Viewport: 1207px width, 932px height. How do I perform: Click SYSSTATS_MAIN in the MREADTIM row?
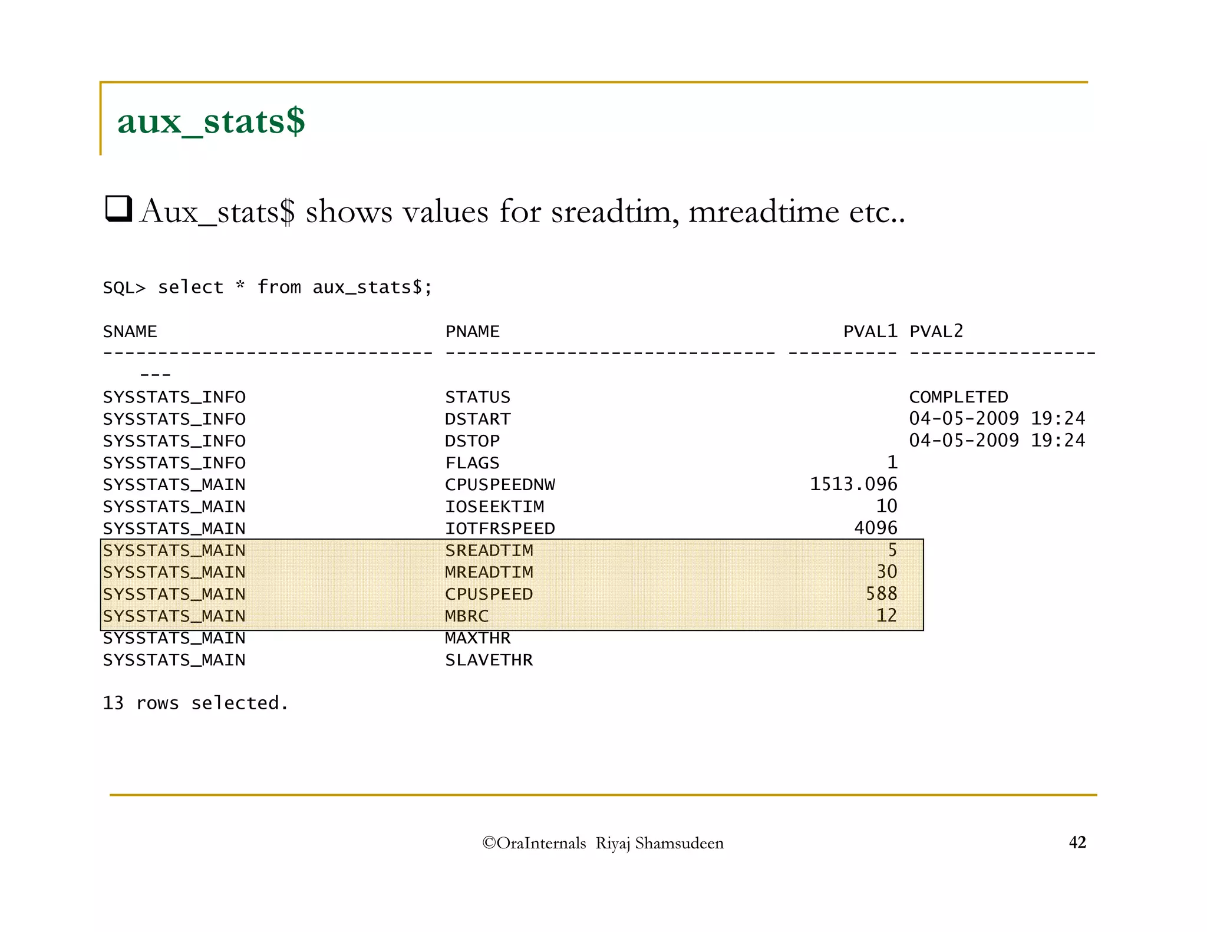pos(174,573)
